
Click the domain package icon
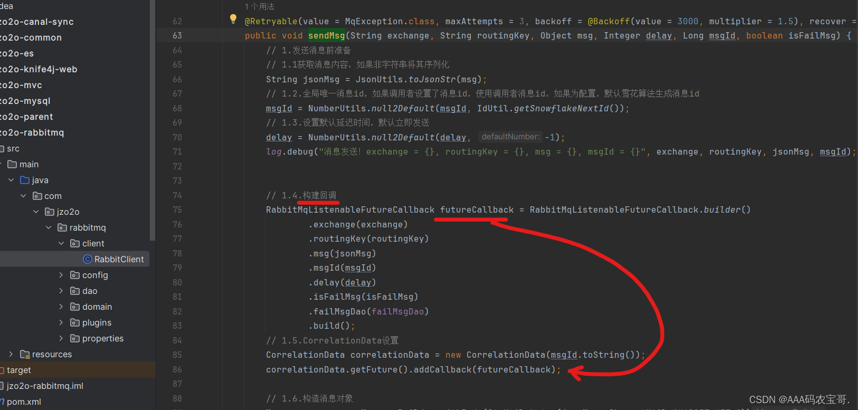(75, 307)
